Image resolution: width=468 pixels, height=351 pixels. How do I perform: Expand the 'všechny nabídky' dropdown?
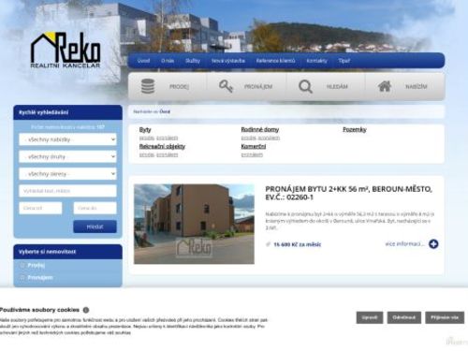point(67,139)
